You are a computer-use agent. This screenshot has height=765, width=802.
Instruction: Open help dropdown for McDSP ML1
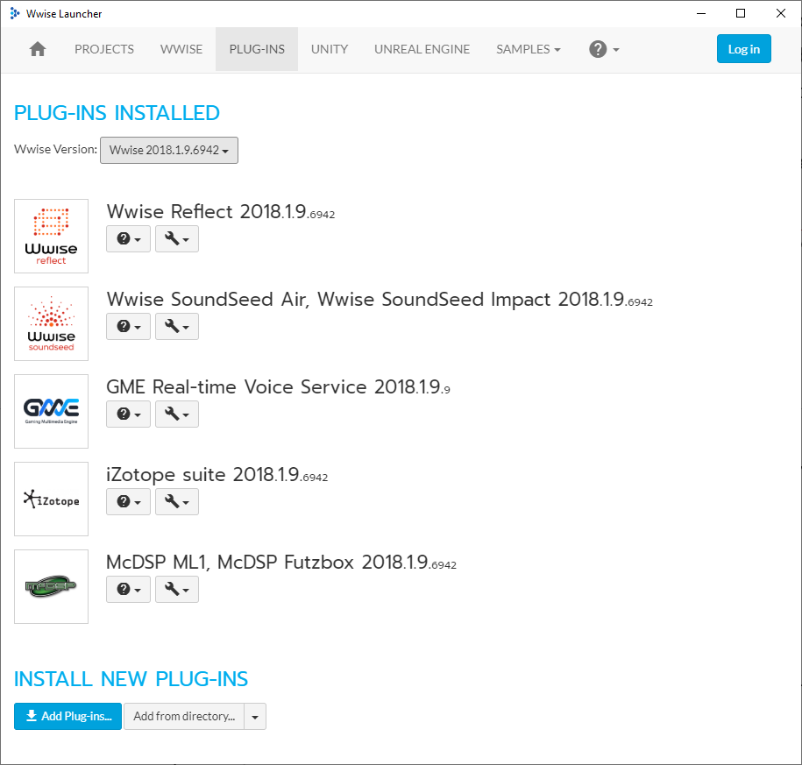[128, 589]
